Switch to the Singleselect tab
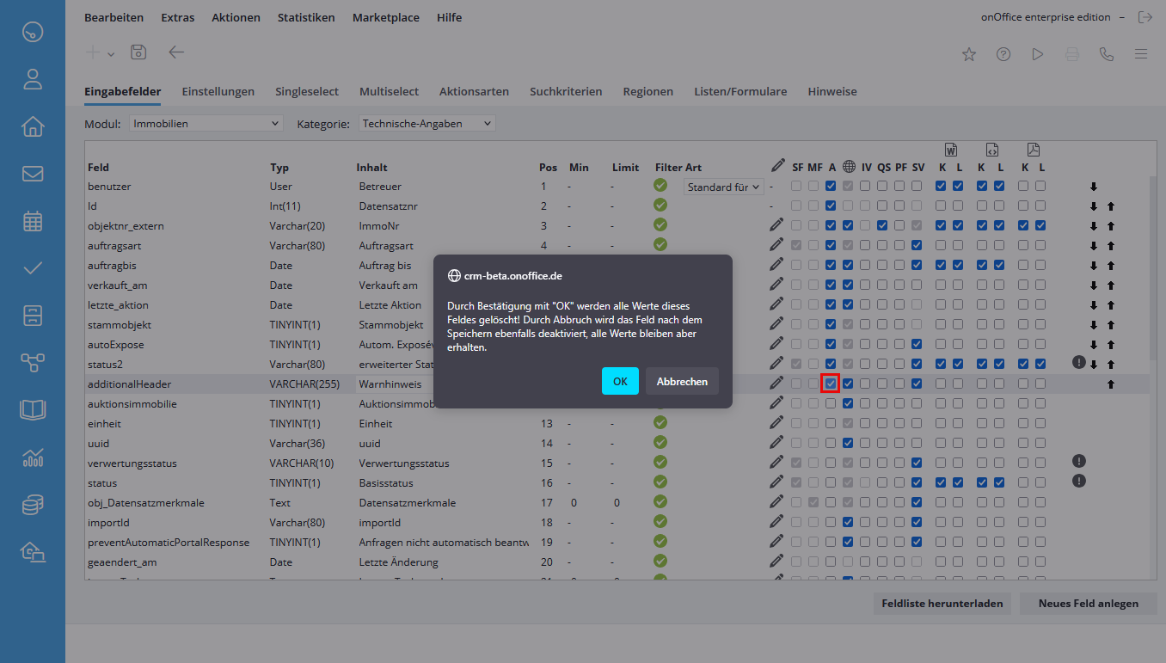This screenshot has width=1166, height=663. pyautogui.click(x=307, y=91)
